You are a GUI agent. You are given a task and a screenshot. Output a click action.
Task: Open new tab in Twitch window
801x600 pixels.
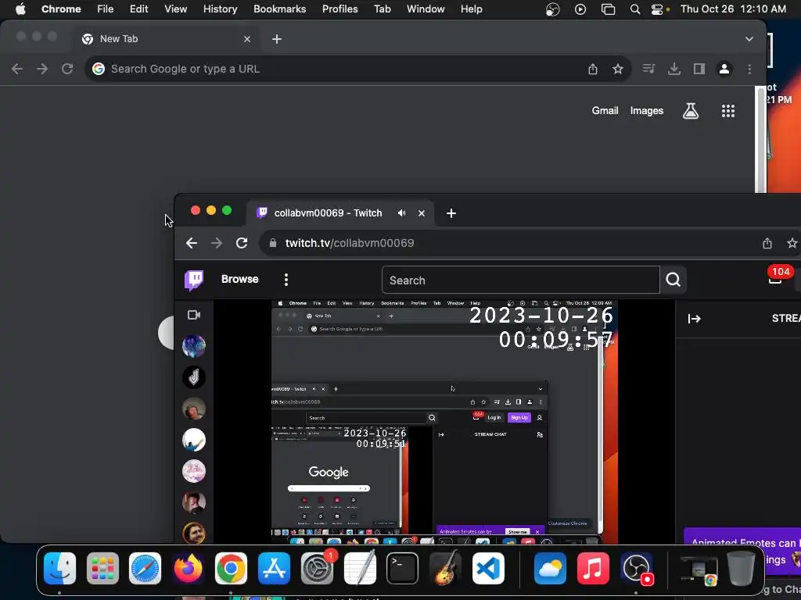point(451,213)
